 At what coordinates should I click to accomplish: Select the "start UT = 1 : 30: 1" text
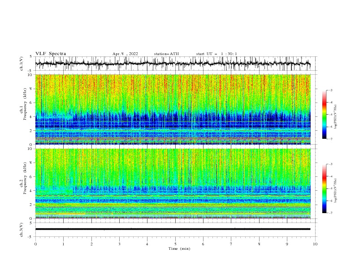click(216, 54)
